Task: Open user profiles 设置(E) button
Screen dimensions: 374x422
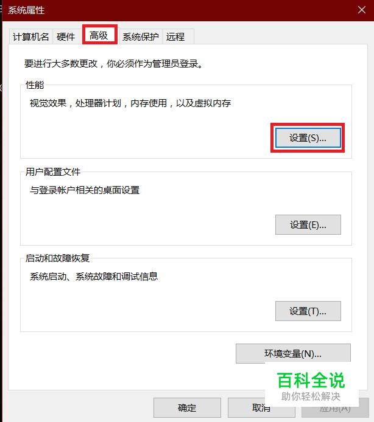Action: pyautogui.click(x=308, y=225)
